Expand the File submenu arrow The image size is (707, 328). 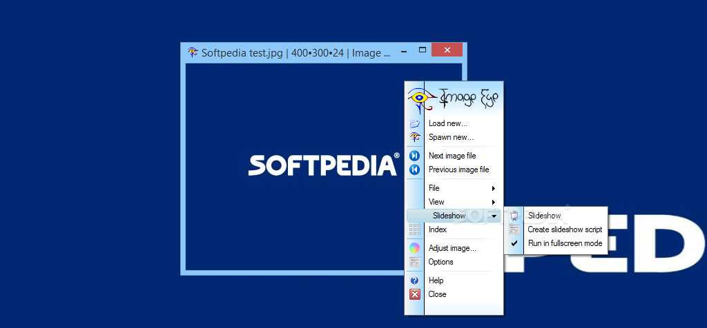pos(494,188)
